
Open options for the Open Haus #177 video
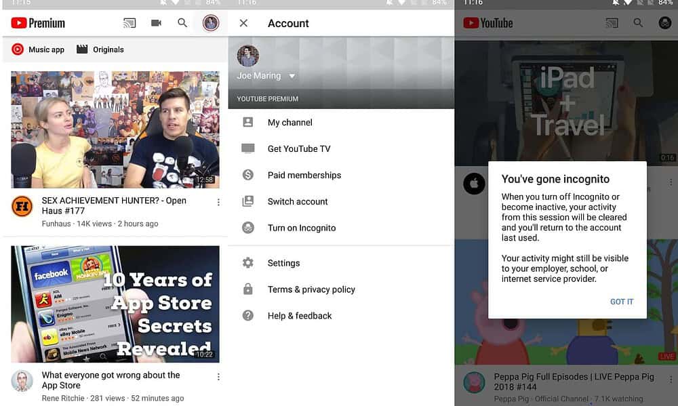coord(218,202)
